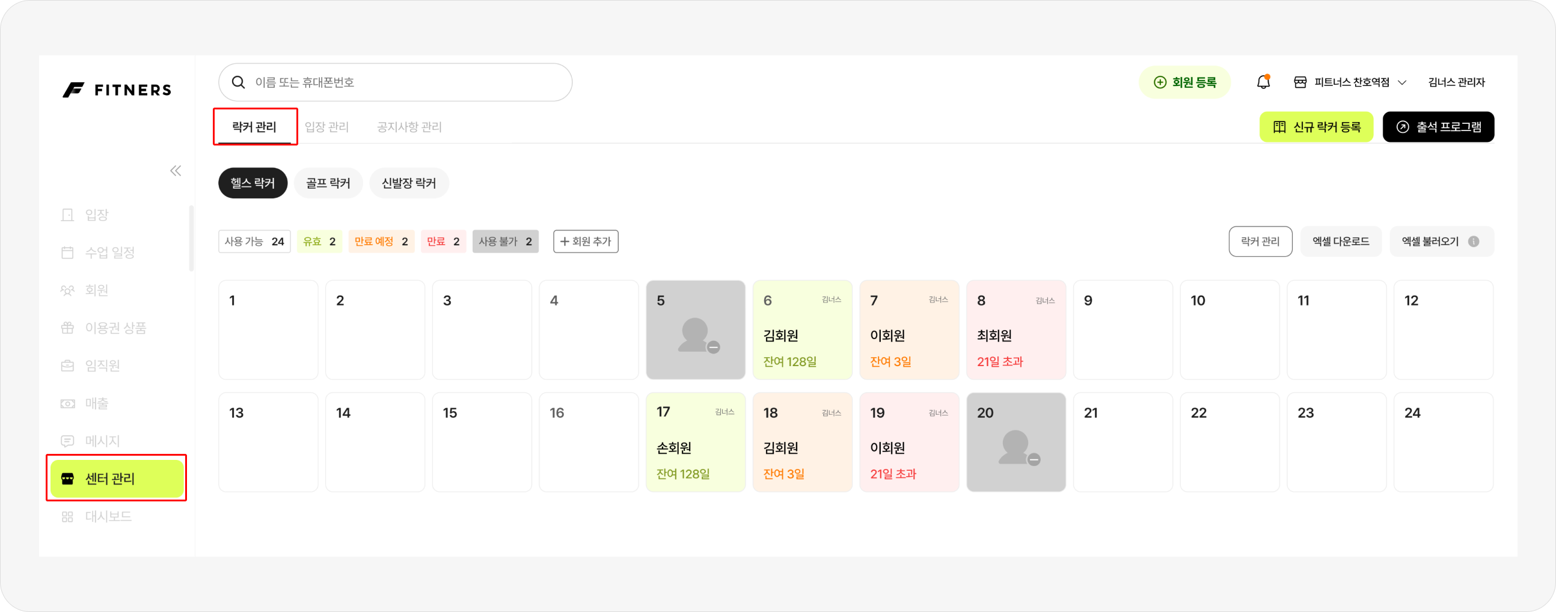1556x612 pixels.
Task: Filter by 사용 불가 2 status
Action: click(x=506, y=242)
